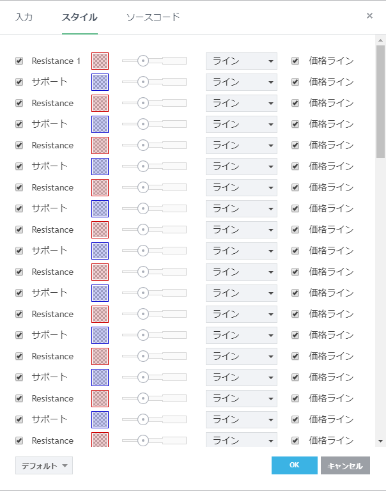Viewport: 386px width, 491px height.
Task: Toggle 価格ライン on the topmost サポート row
Action: click(295, 82)
